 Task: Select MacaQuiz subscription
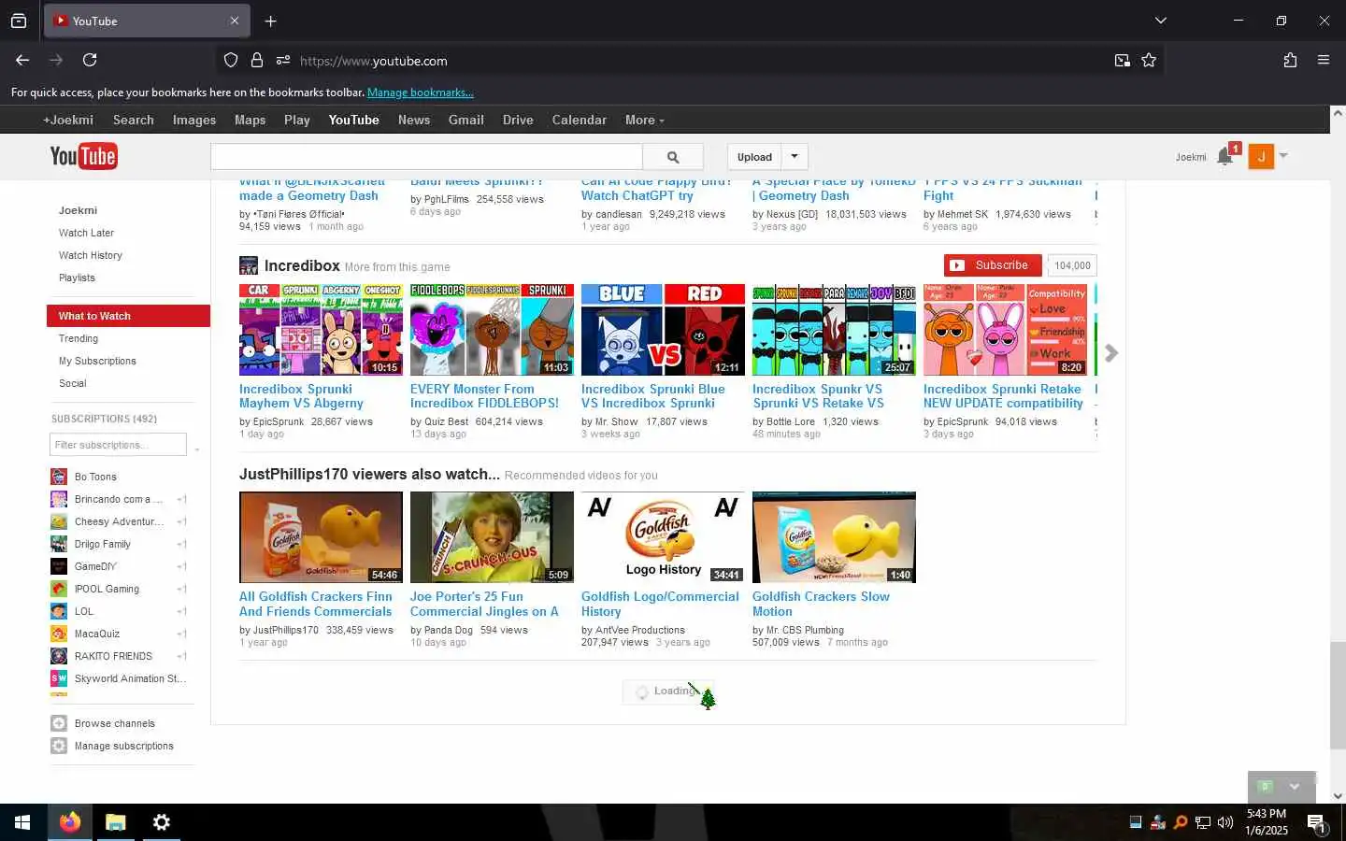pos(97,634)
